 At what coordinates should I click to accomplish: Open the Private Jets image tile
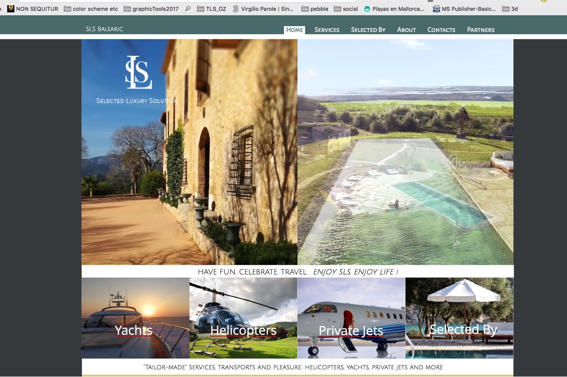click(351, 318)
